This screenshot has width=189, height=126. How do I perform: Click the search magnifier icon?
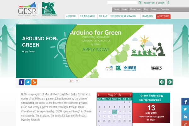pos(140,3)
